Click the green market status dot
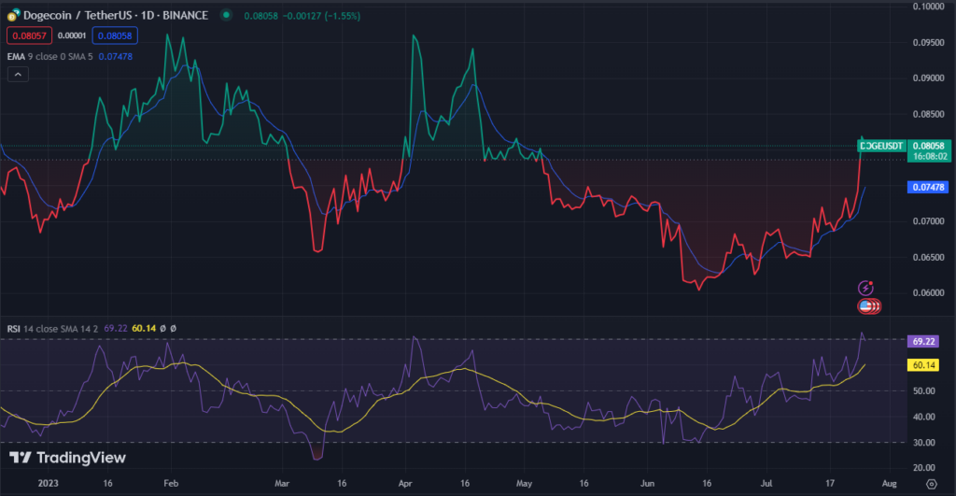Screen dimensions: 956x496 tap(226, 15)
